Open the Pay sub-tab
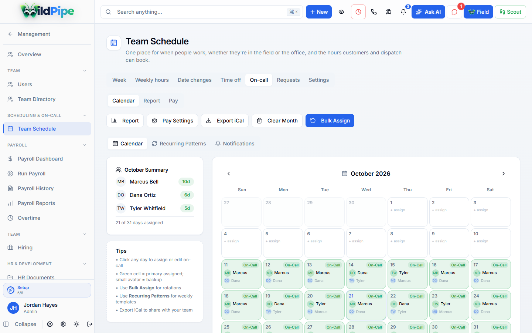The height and width of the screenshot is (333, 532). point(173,101)
